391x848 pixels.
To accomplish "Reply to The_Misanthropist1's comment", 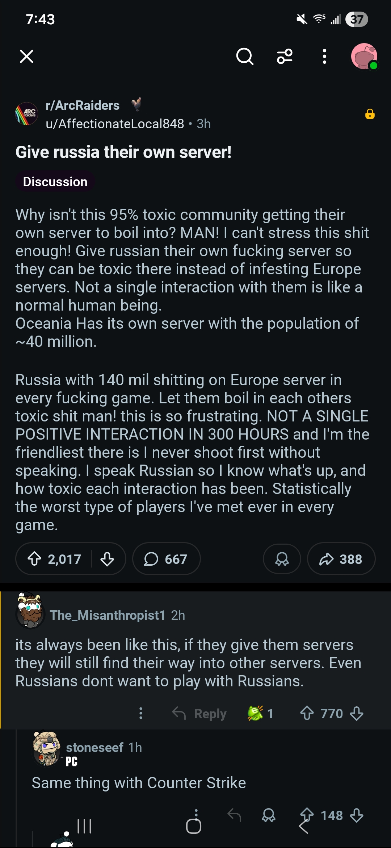I will pos(199,713).
